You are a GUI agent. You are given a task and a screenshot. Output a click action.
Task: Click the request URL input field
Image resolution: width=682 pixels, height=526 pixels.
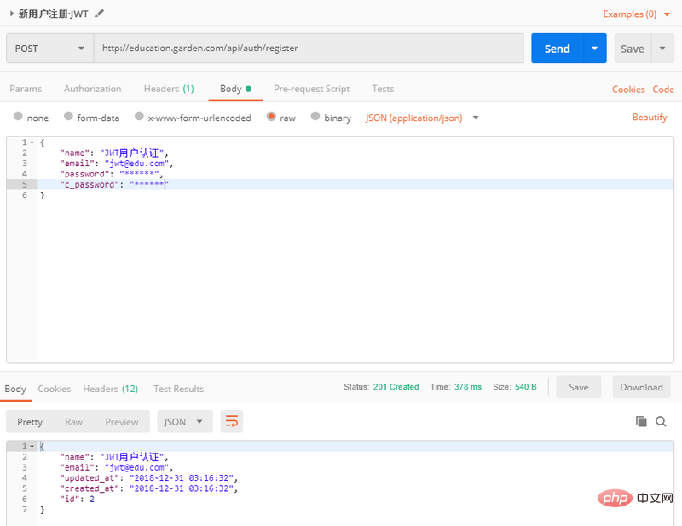click(309, 49)
